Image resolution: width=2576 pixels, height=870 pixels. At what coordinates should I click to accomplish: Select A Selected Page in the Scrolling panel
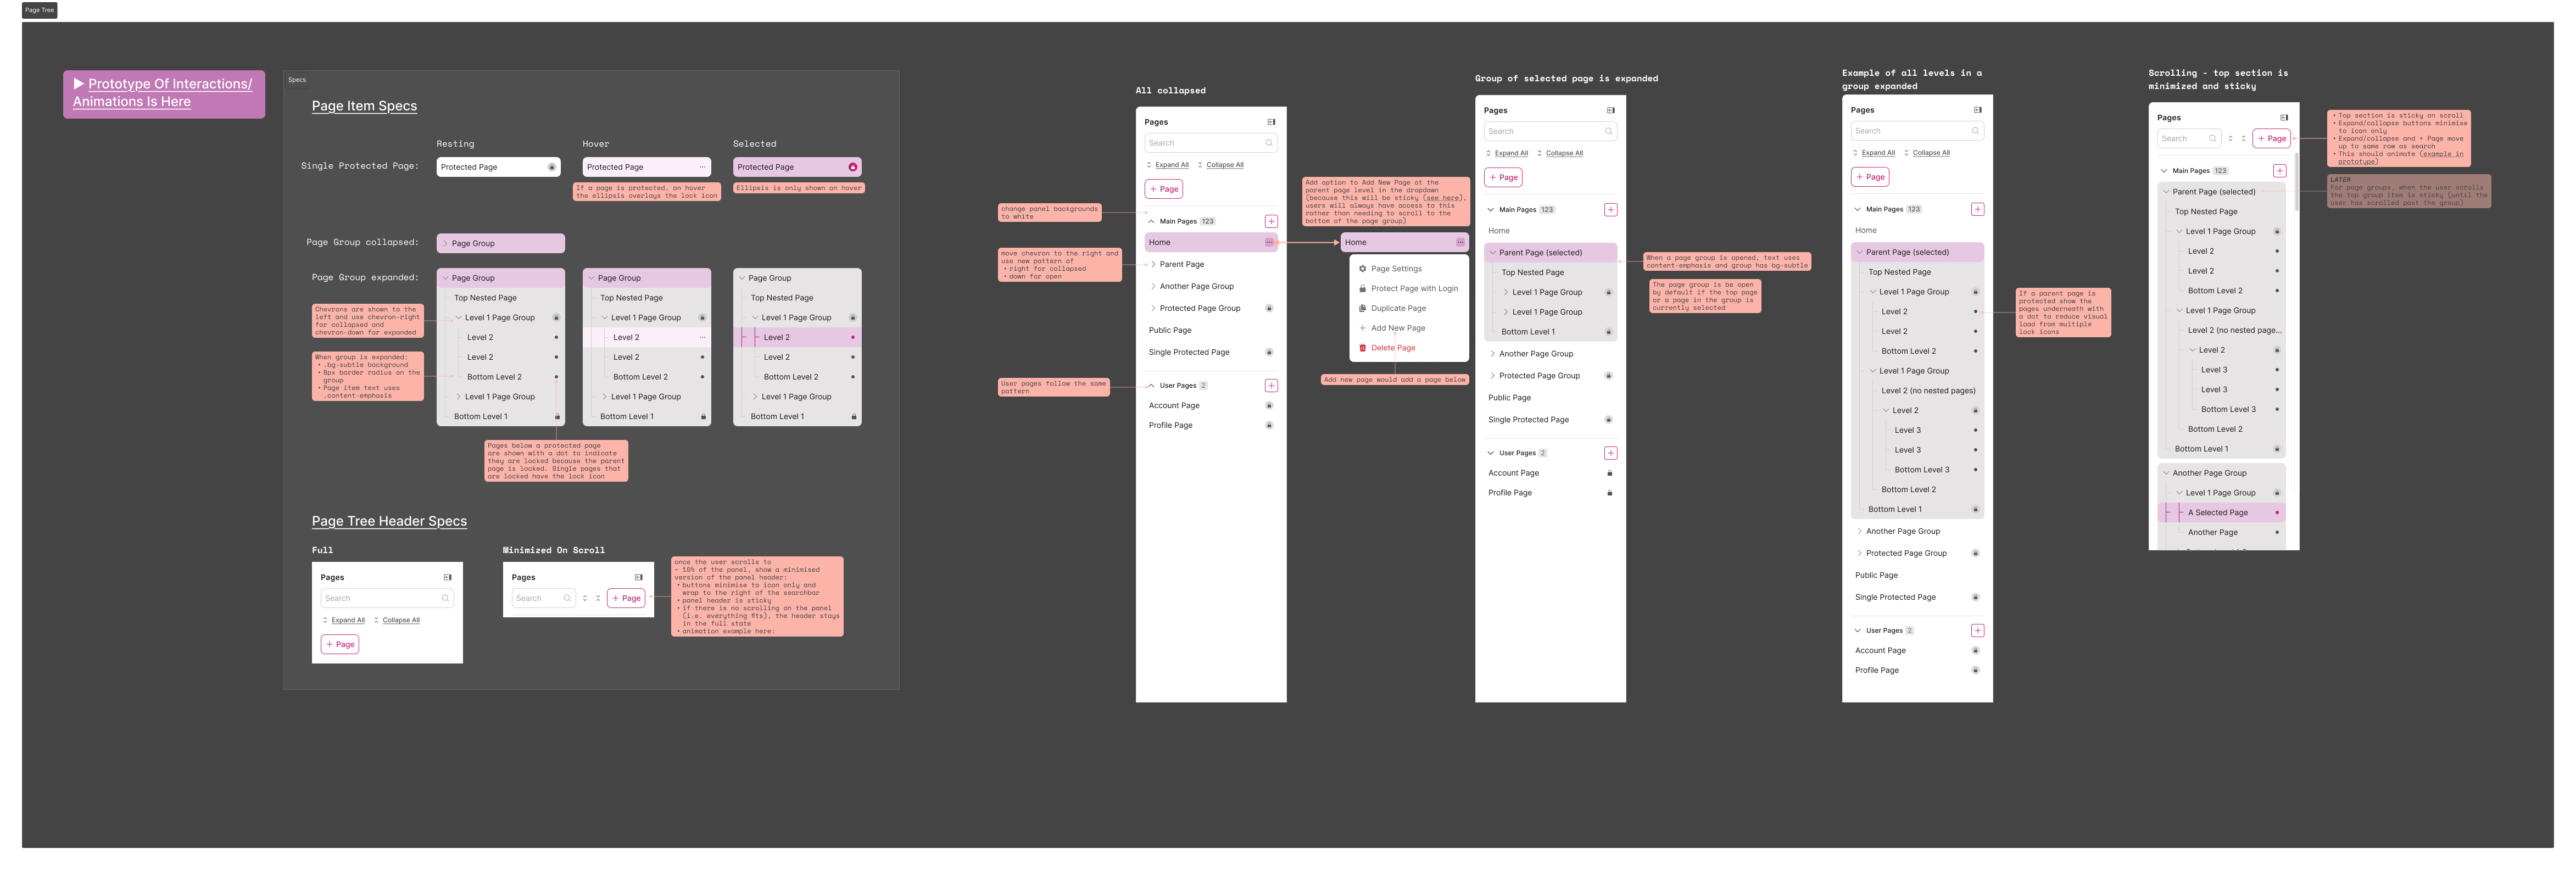point(2217,512)
